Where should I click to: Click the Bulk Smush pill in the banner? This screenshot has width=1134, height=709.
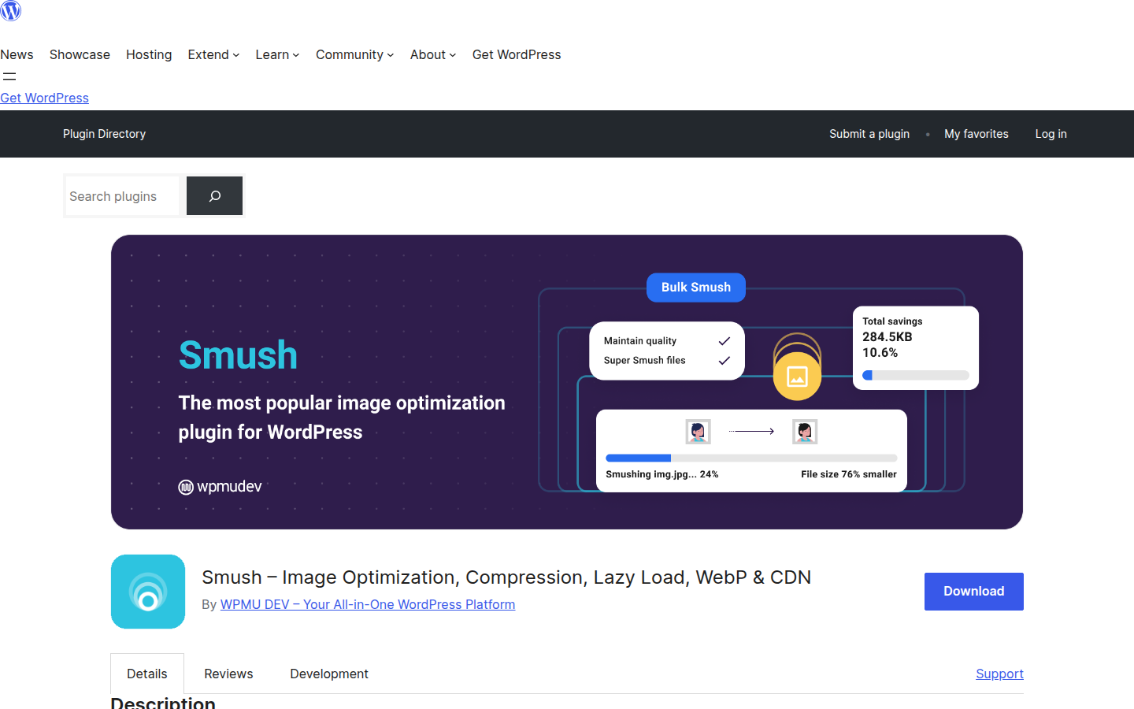coord(695,287)
